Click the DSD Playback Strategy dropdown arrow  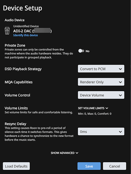click(120, 69)
